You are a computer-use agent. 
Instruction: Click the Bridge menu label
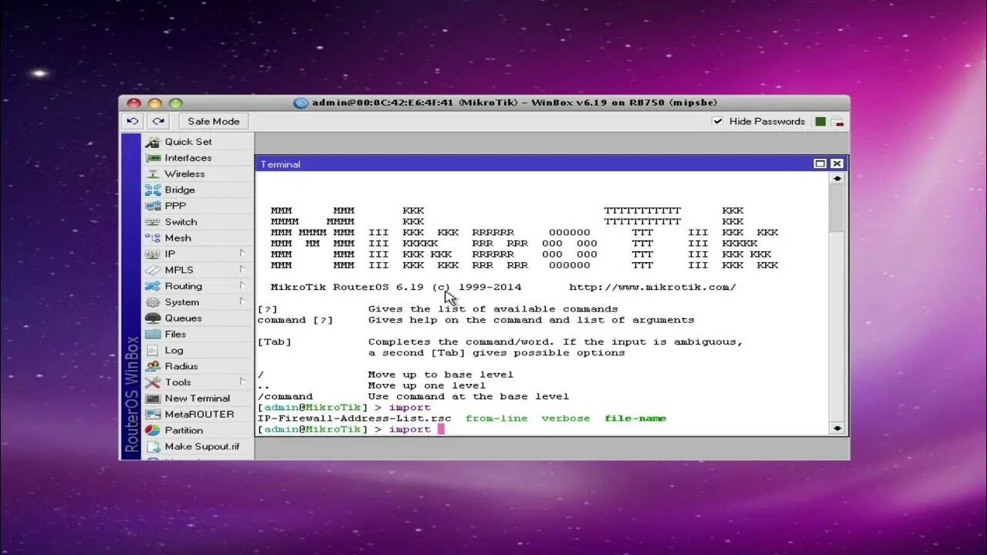tap(180, 190)
